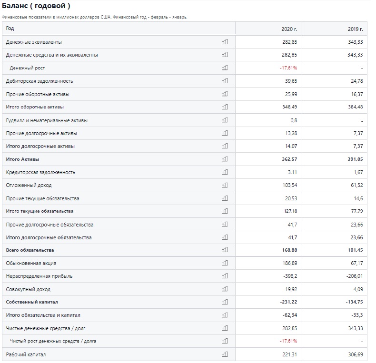Image resolution: width=376 pixels, height=363 pixels.
Task: Select the Баланс ( годовой ) heading
Action: click(36, 6)
